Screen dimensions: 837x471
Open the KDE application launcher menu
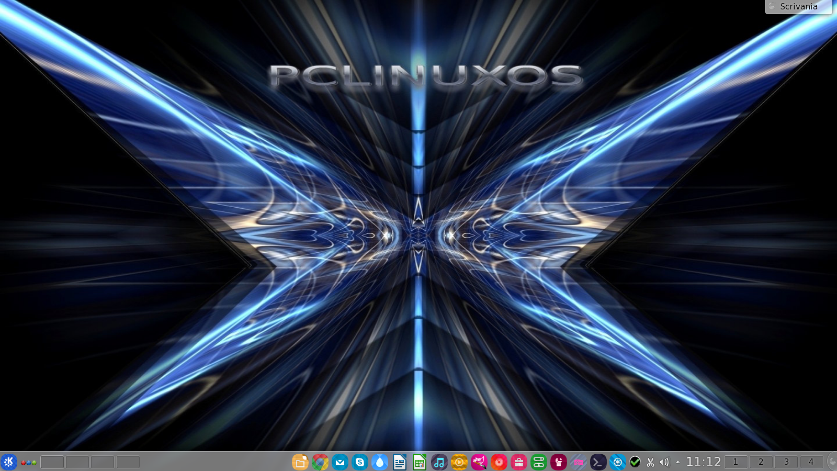(x=9, y=462)
